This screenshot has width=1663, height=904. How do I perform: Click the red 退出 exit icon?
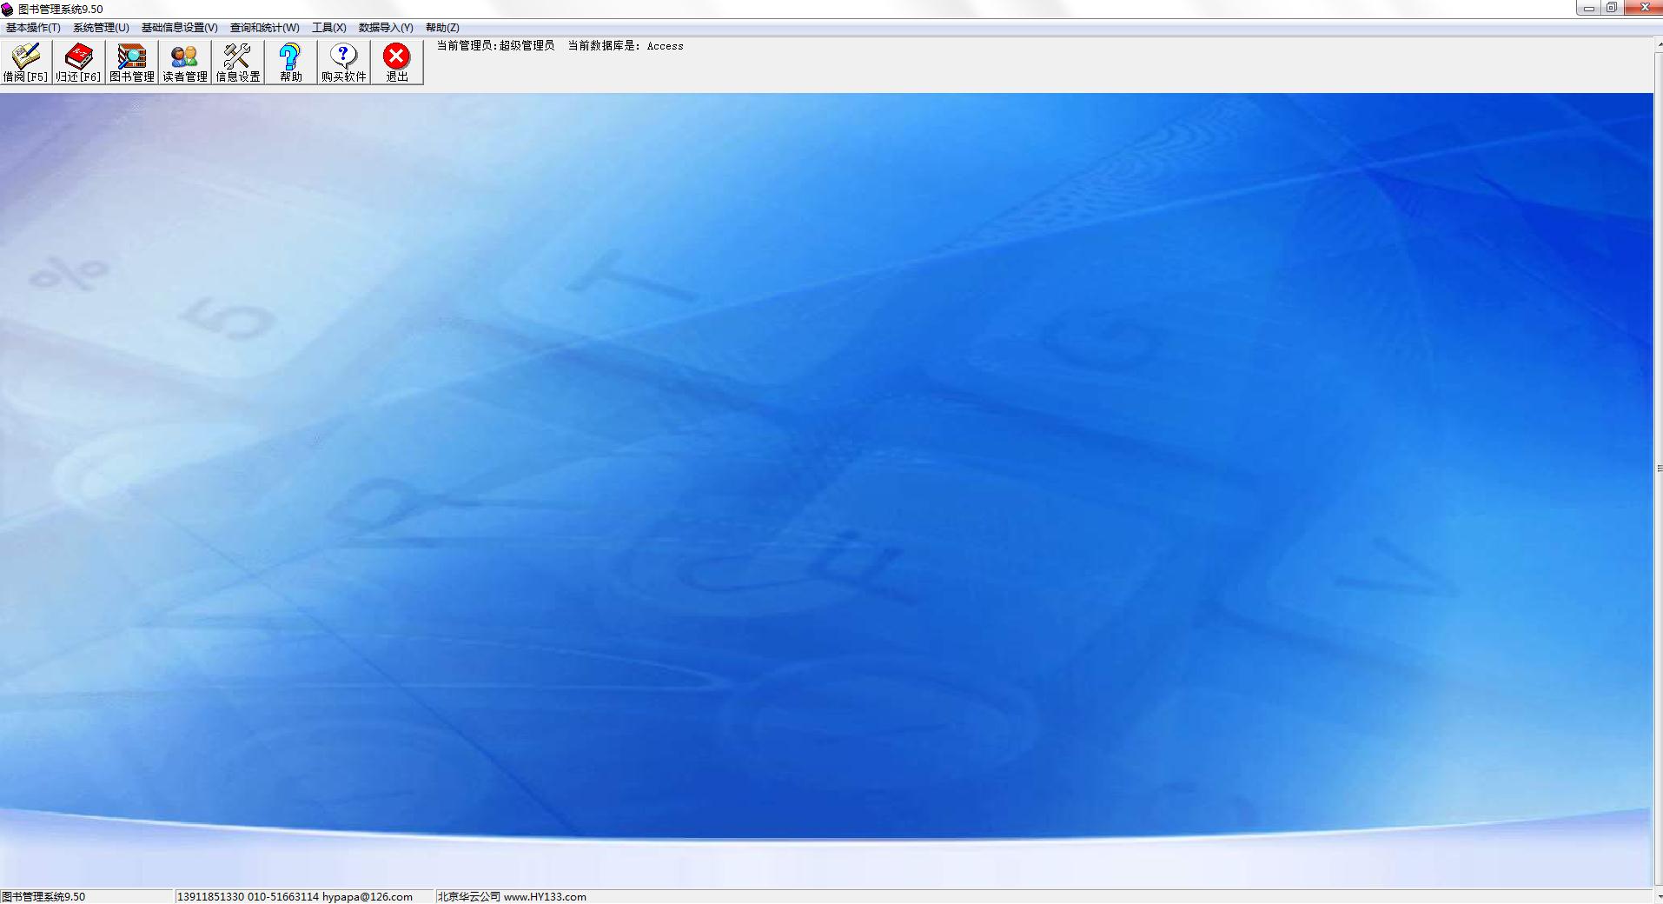click(397, 63)
